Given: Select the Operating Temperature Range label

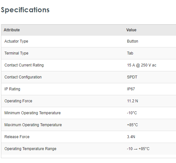Looking at the screenshot, I should (x=30, y=149).
